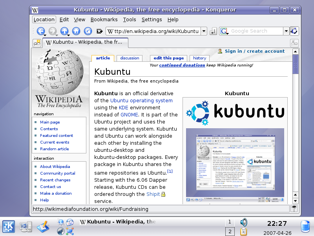The image size is (314, 236).
Task: Click the Stop loading icon
Action: [100, 31]
